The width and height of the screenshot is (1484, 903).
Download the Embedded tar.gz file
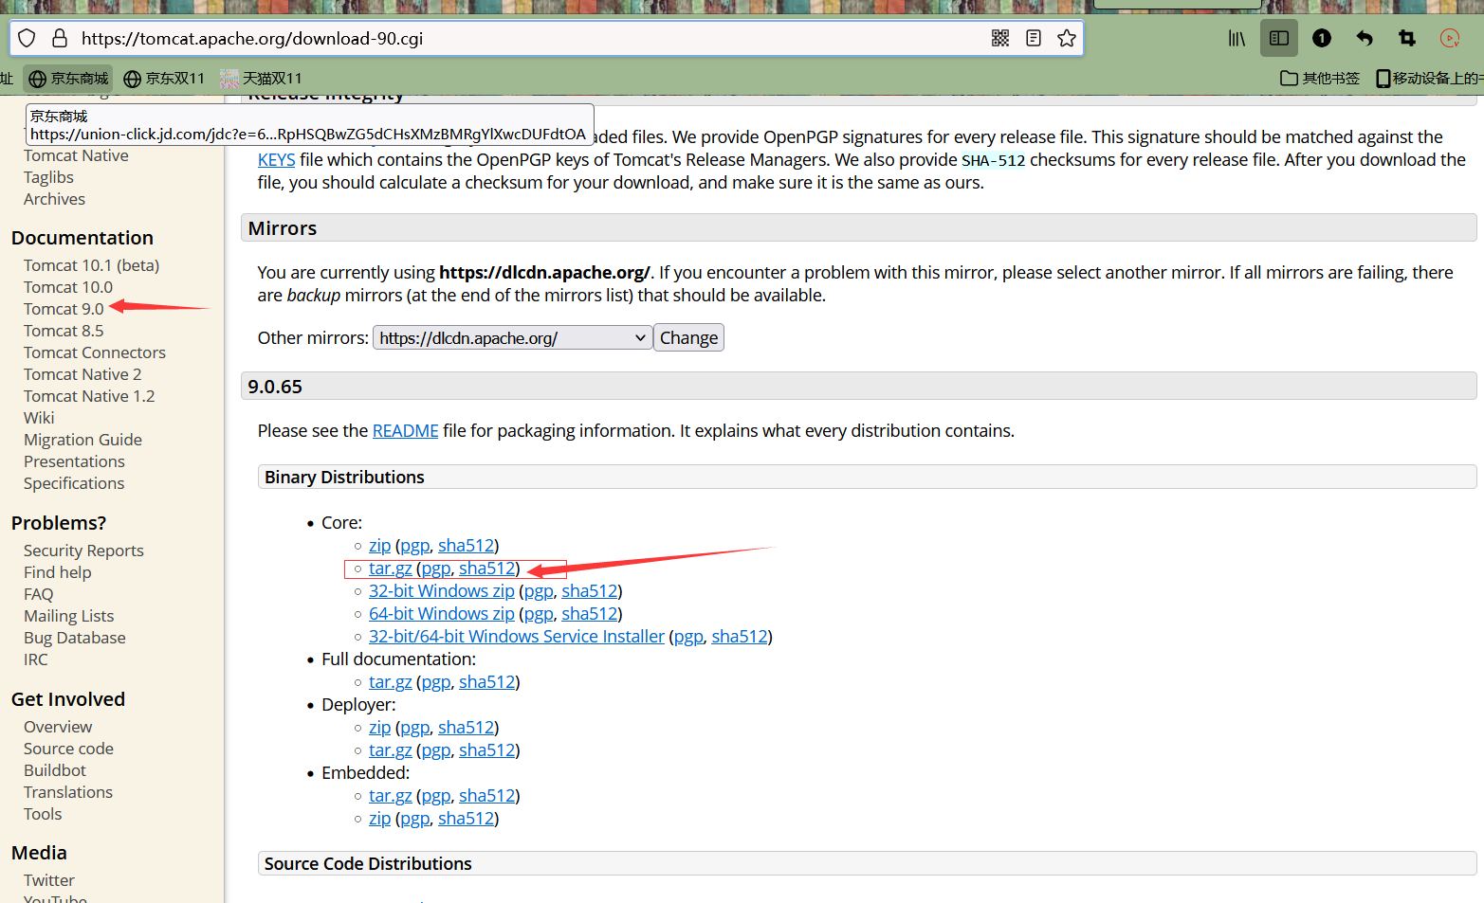tap(391, 796)
